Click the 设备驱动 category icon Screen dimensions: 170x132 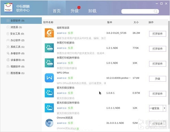point(8,60)
